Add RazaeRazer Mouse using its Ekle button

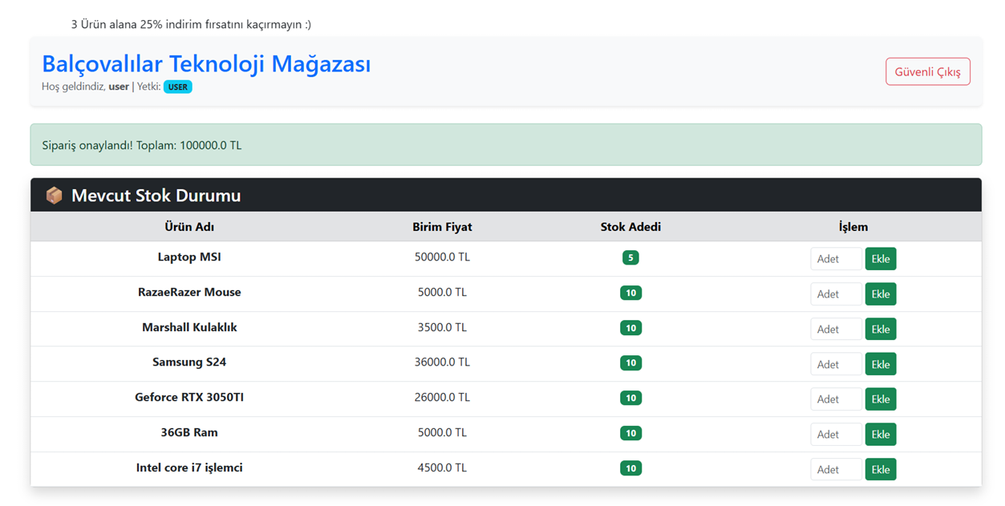(x=880, y=294)
